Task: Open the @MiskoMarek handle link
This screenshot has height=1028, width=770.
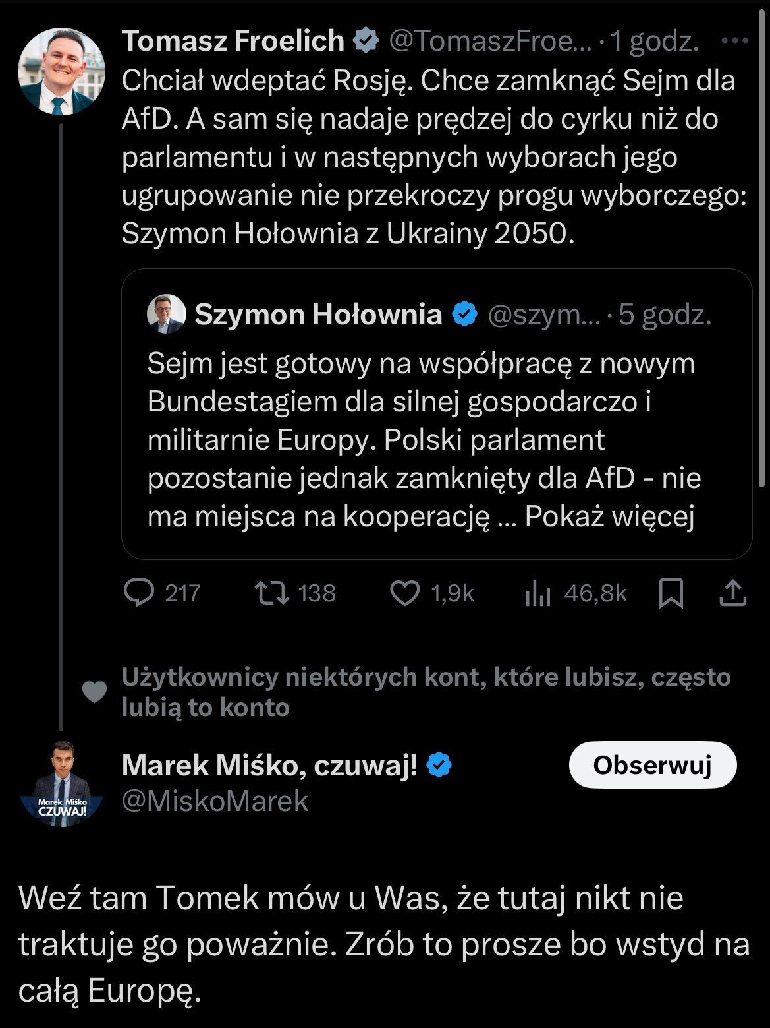Action: click(x=215, y=801)
